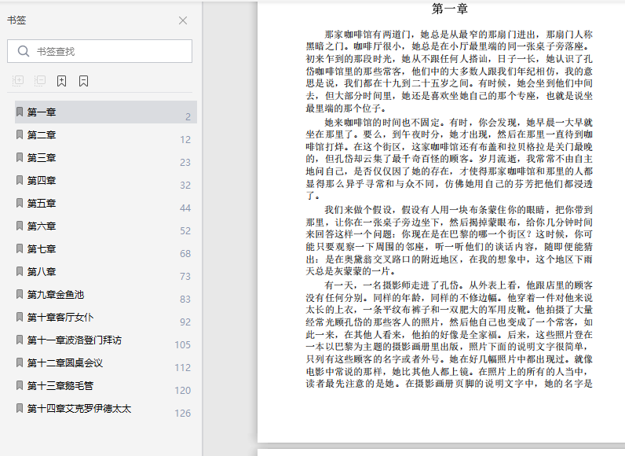This screenshot has width=625, height=456.
Task: Click the bookmark flag icon beside 第四章
Action: 19,180
